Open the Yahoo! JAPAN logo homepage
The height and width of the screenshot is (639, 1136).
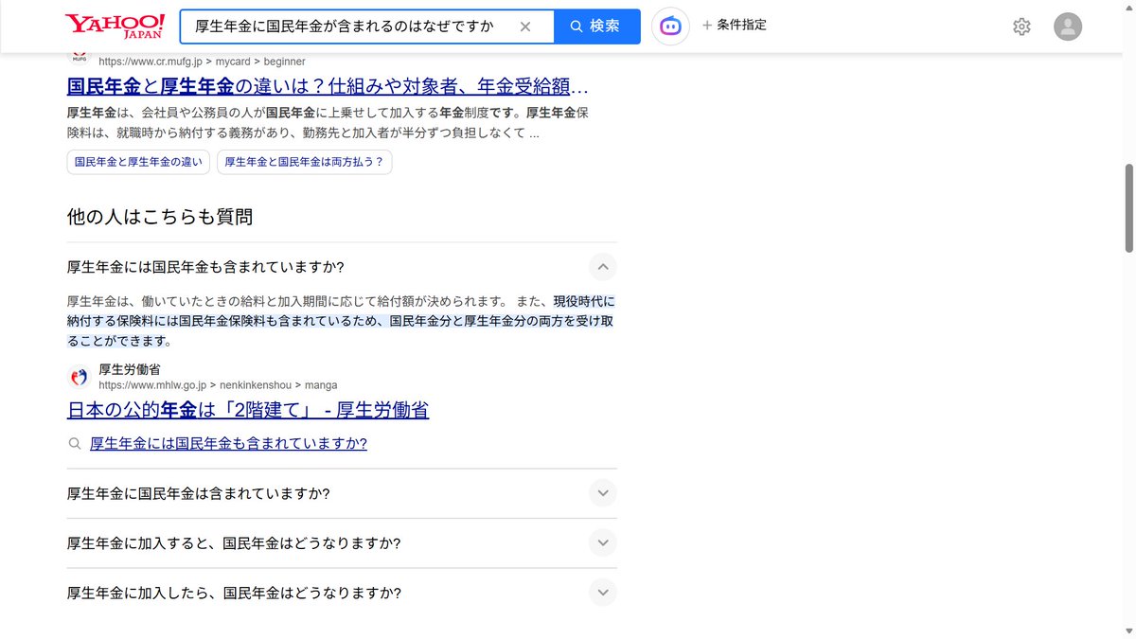[x=115, y=26]
